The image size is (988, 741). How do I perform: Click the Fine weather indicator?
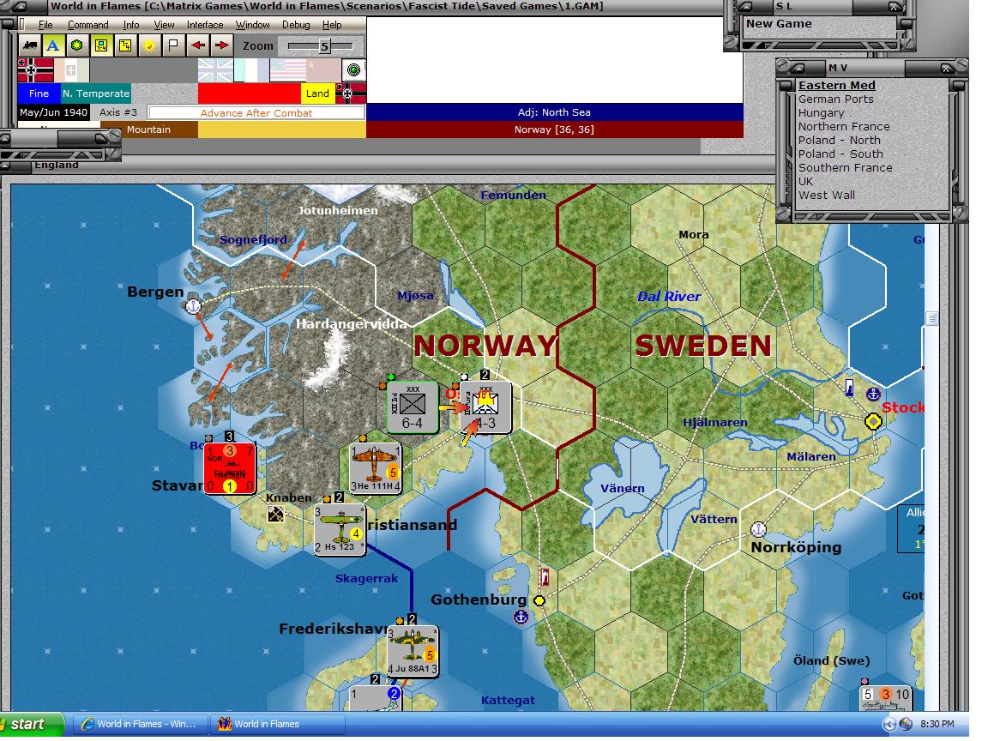click(x=39, y=93)
